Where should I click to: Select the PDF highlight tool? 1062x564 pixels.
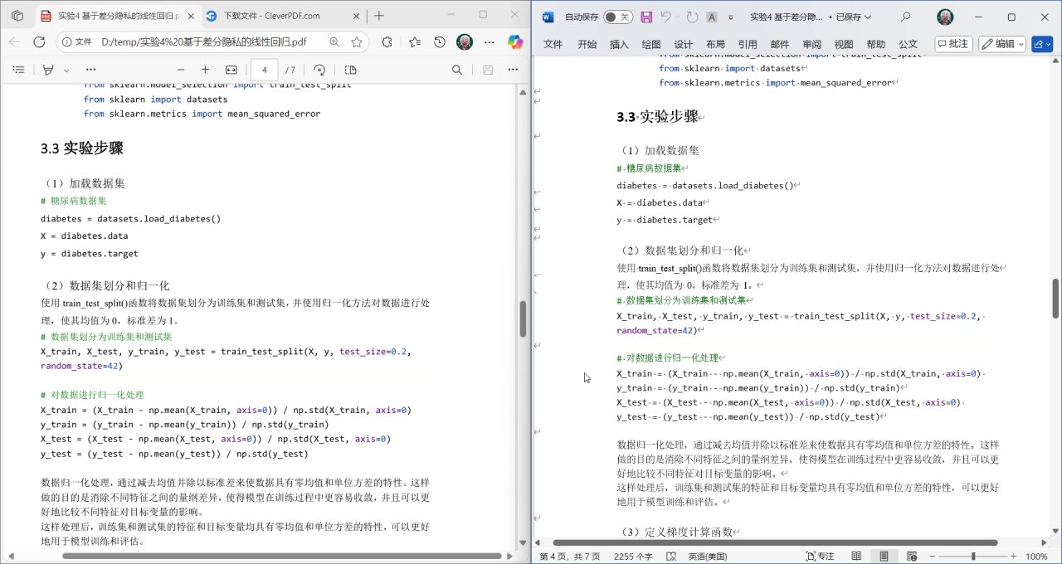(48, 70)
